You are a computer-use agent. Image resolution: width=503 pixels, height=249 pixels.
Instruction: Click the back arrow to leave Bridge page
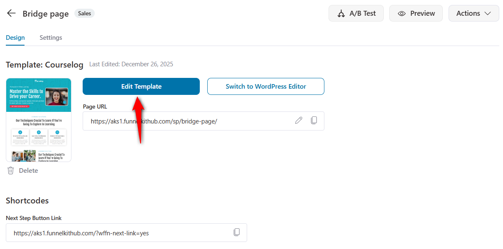11,13
